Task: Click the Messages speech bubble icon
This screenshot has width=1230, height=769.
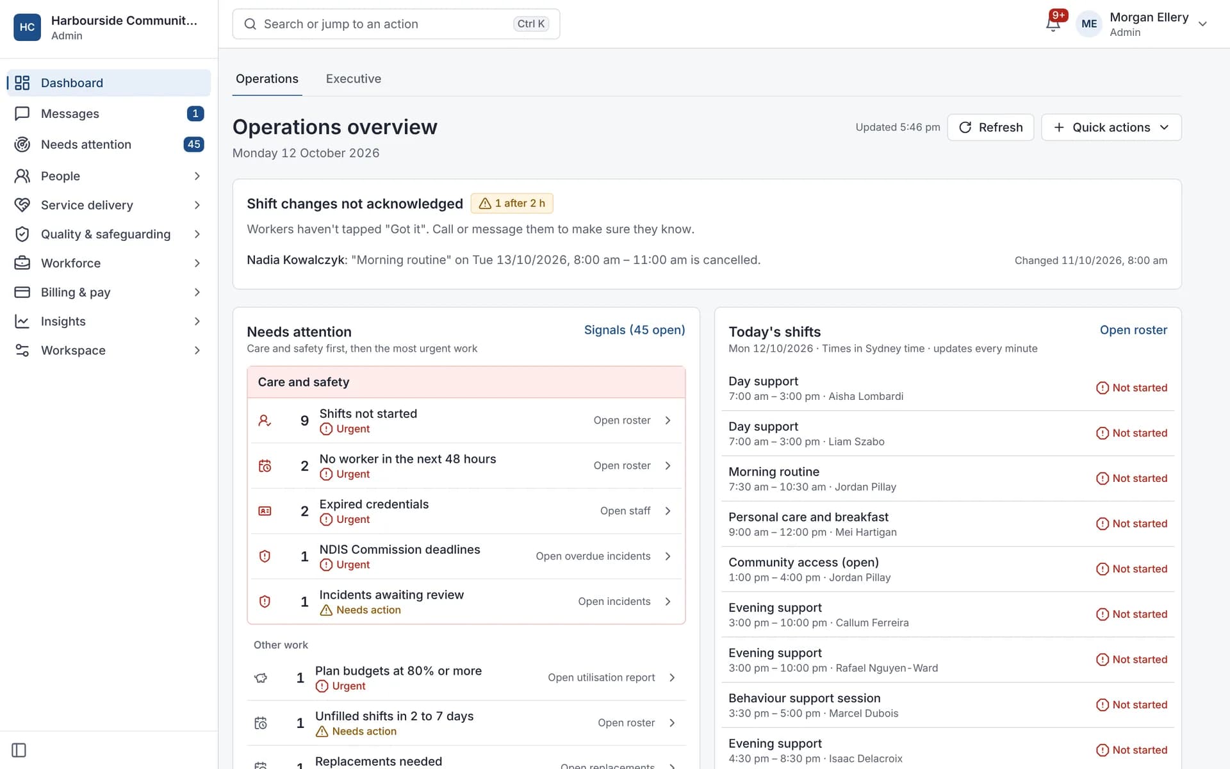Action: pos(22,113)
